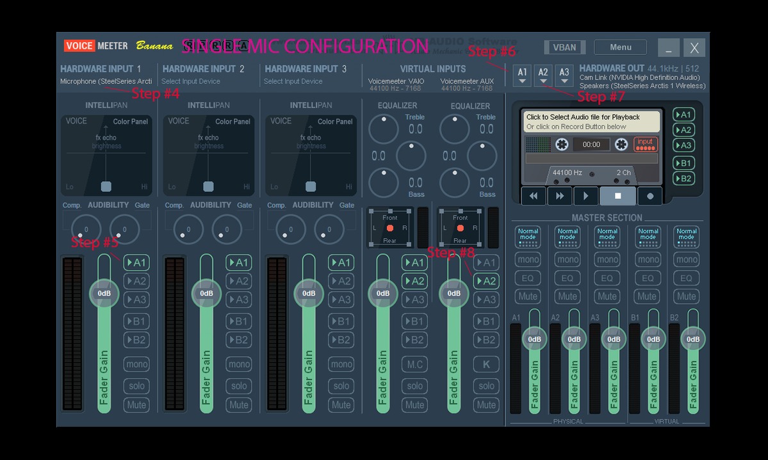Change Normal mode on A1 master bus
The image size is (768, 460).
[x=528, y=237]
